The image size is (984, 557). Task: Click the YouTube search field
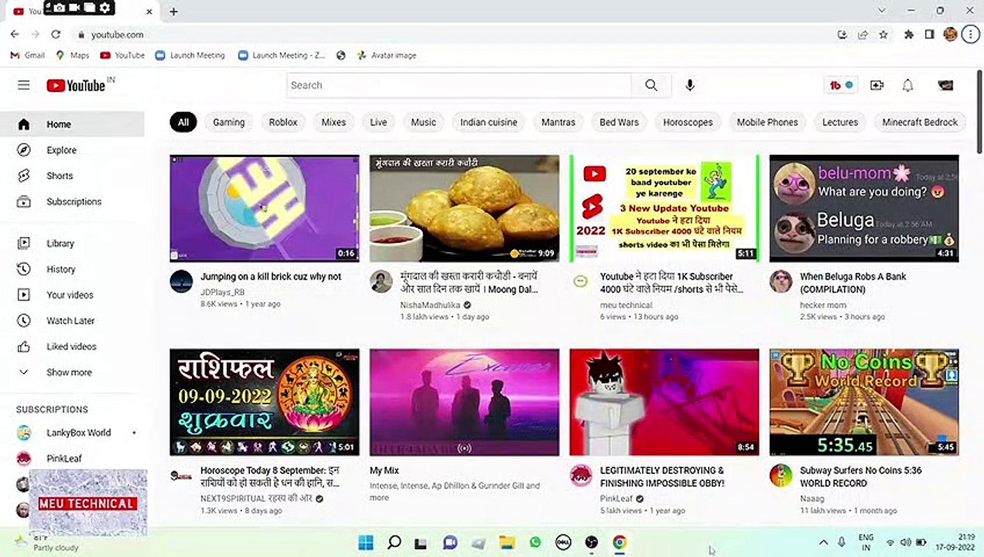tap(460, 85)
